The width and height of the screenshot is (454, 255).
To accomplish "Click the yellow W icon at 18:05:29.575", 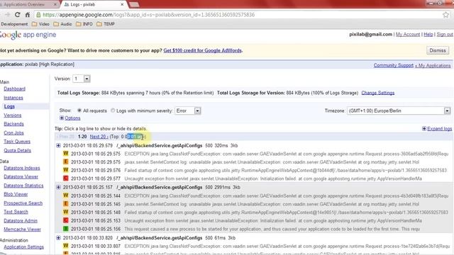I will (x=66, y=154).
